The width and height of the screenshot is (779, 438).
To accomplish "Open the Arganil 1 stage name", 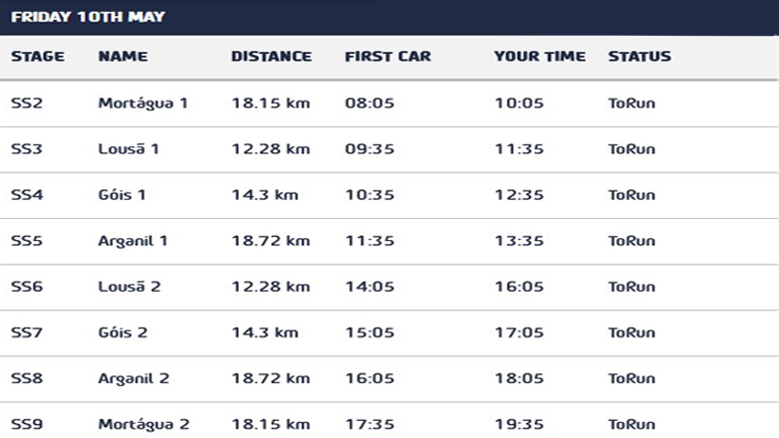I will (132, 241).
